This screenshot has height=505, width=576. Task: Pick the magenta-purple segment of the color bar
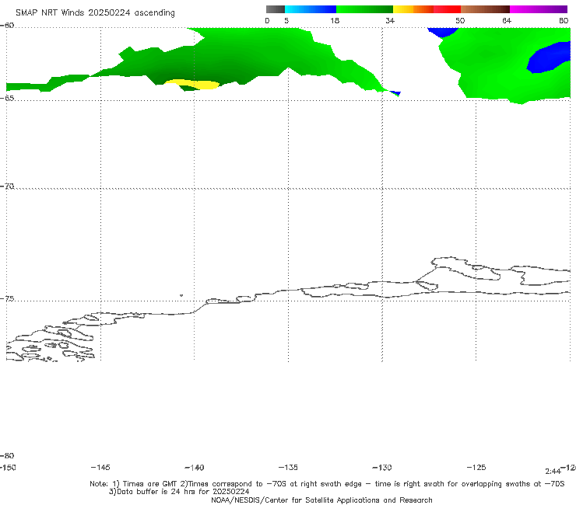[x=539, y=9]
